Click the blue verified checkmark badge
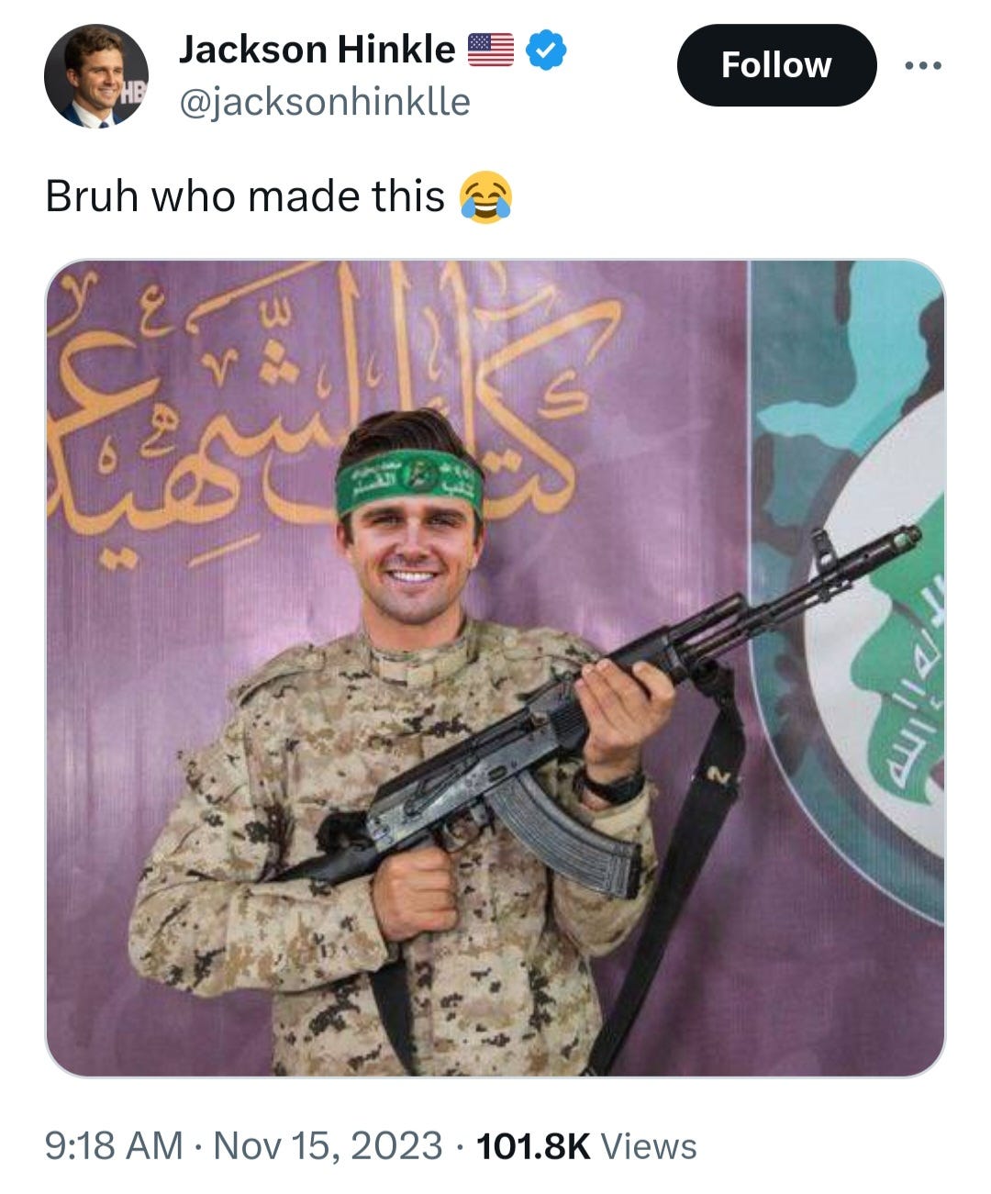The image size is (991, 1194). pyautogui.click(x=545, y=50)
